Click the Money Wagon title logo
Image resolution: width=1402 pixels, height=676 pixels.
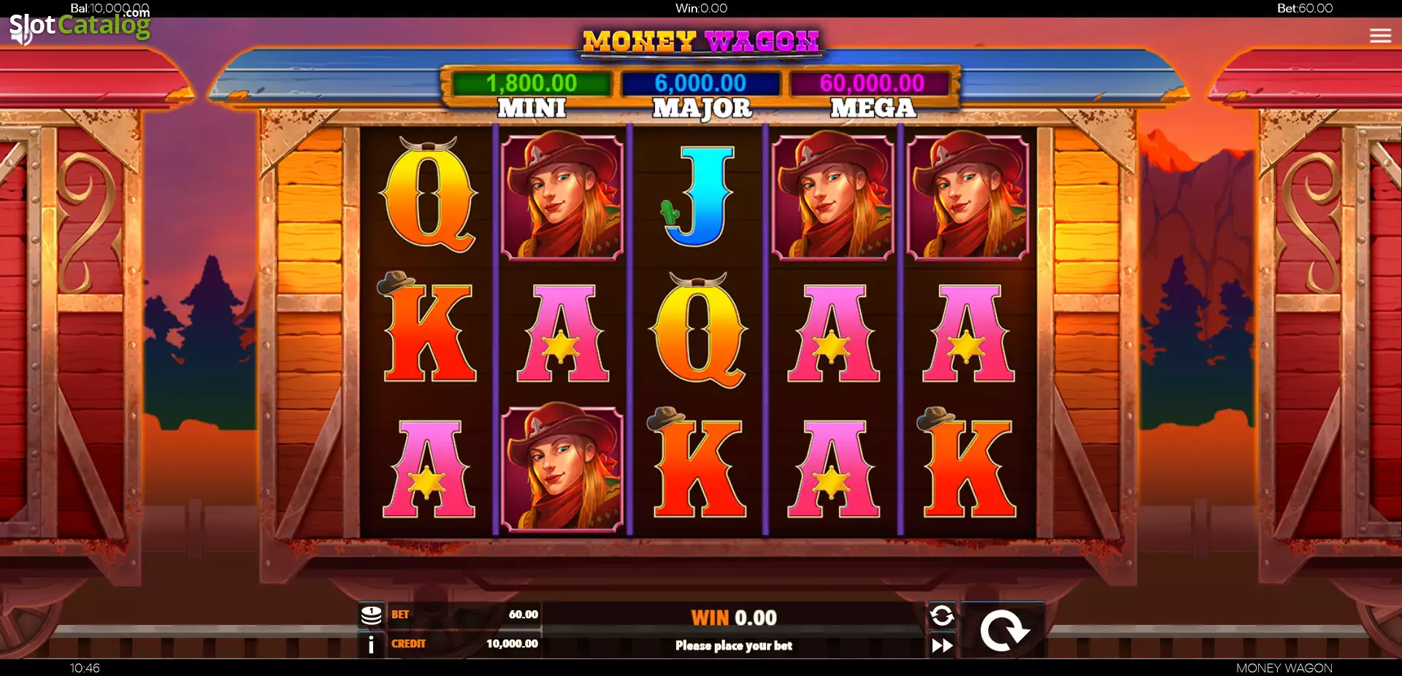(701, 42)
